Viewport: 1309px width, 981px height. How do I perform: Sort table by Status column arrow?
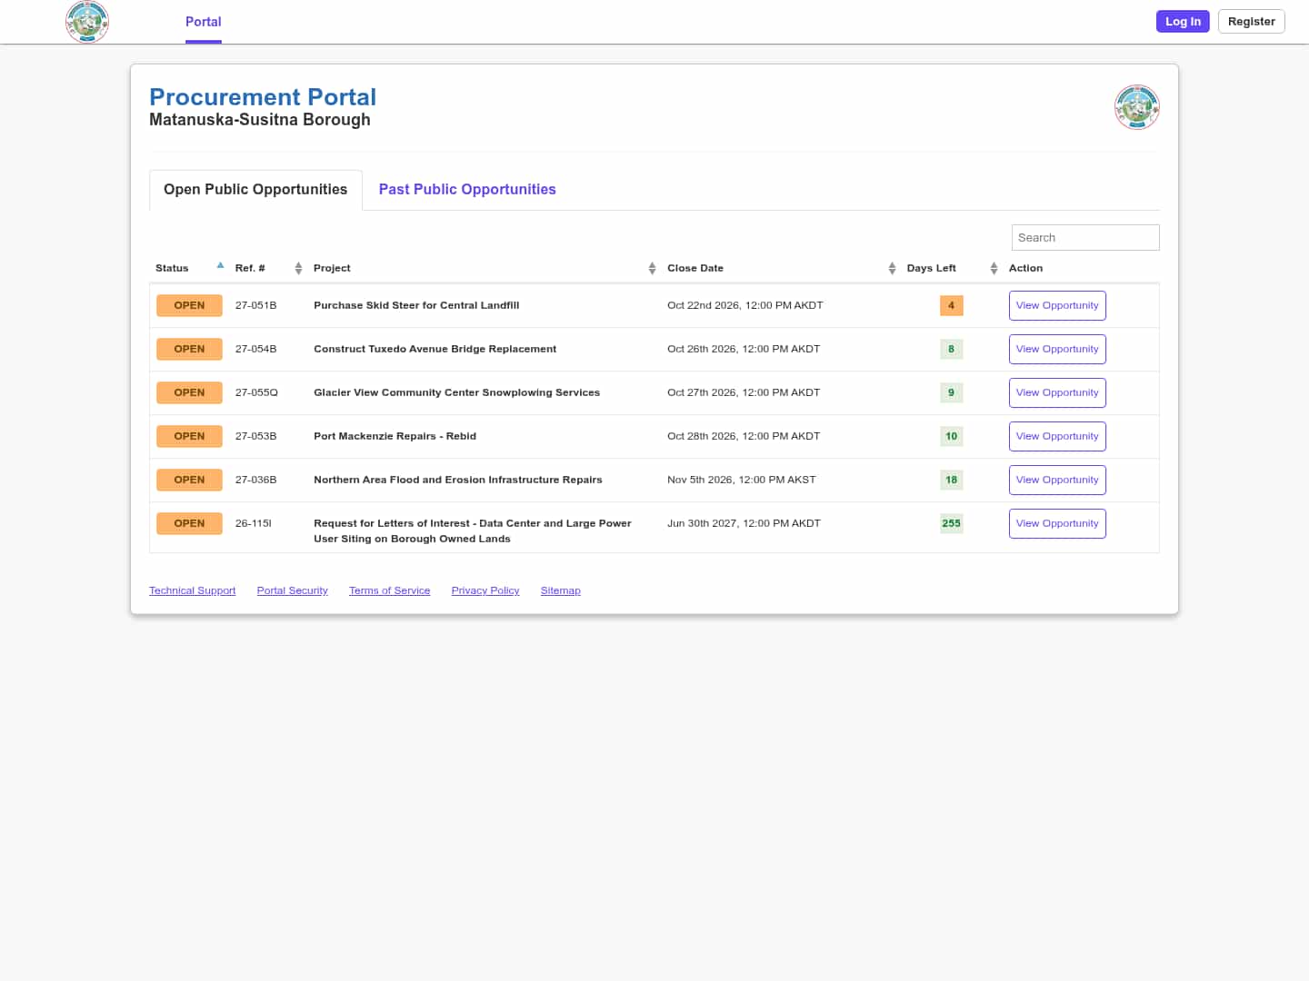[220, 266]
